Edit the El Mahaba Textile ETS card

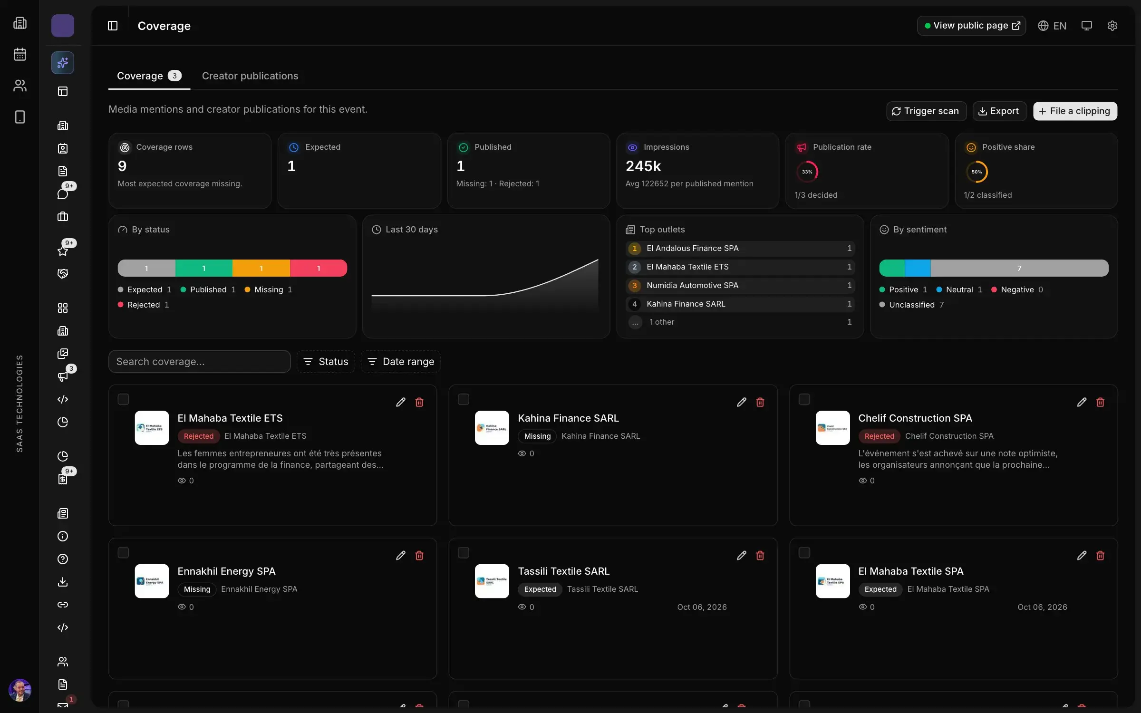pyautogui.click(x=401, y=402)
